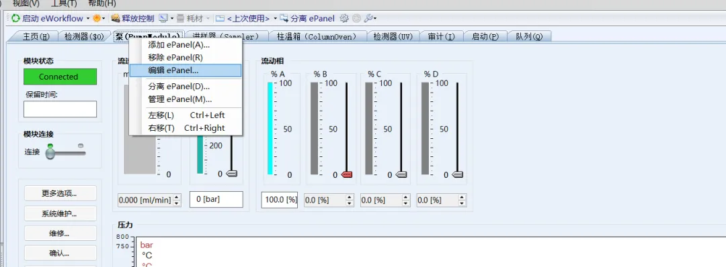Click the monitor display icon in toolbar
The width and height of the screenshot is (726, 267).
click(x=163, y=19)
